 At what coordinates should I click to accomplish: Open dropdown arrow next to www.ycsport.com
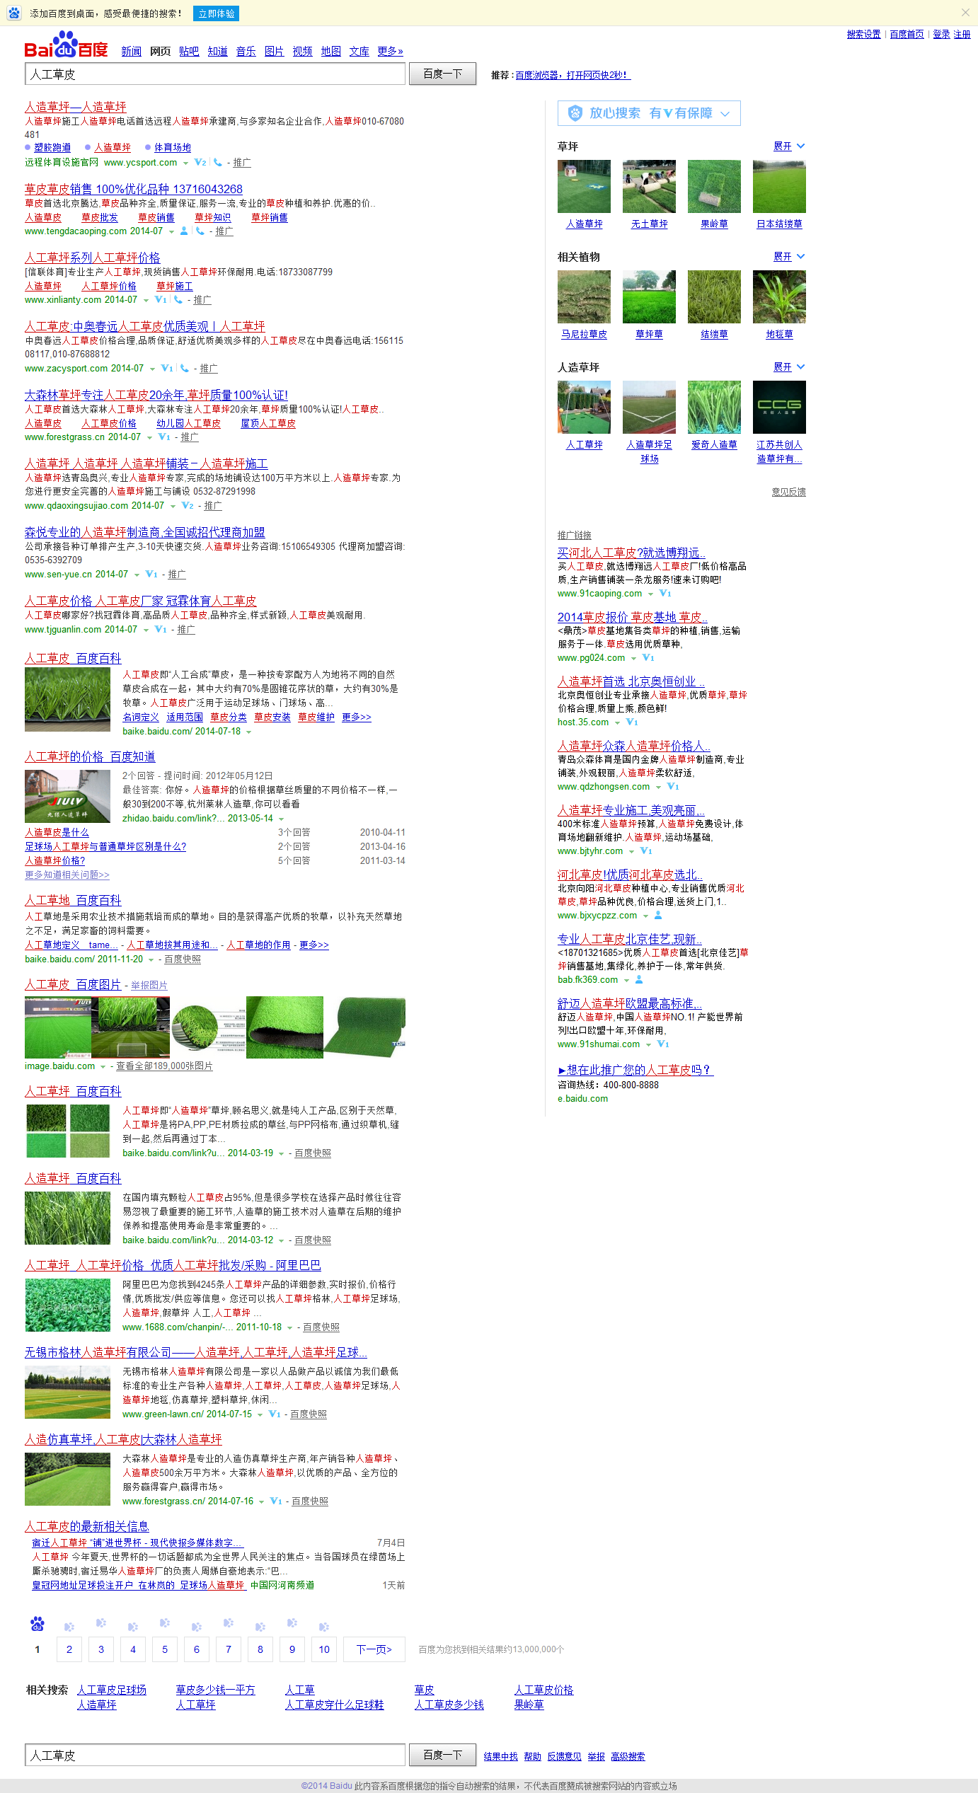point(185,163)
